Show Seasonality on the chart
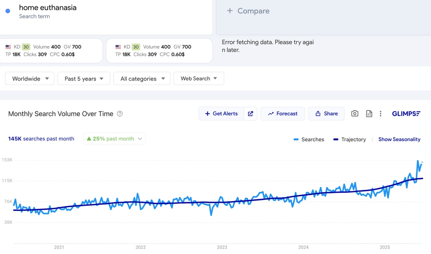 coord(399,139)
